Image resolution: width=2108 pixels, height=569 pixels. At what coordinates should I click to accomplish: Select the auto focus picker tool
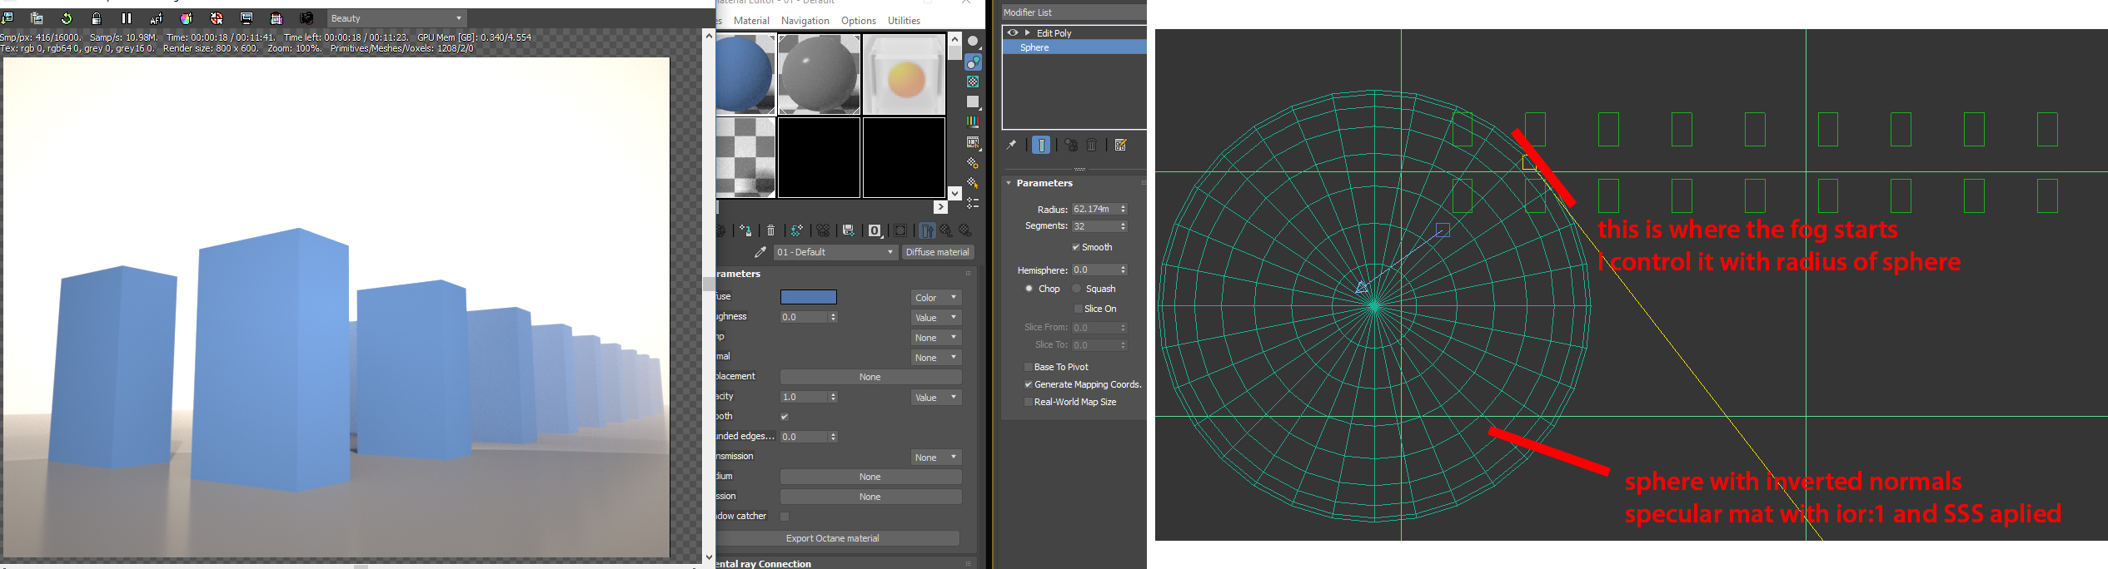tap(157, 18)
